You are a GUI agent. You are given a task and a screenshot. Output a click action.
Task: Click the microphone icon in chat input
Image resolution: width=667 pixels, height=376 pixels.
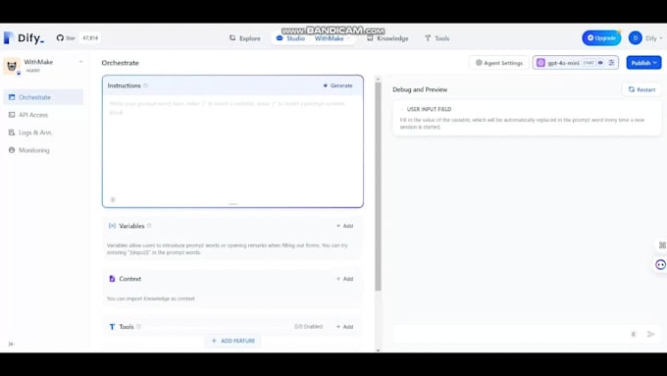pyautogui.click(x=634, y=334)
